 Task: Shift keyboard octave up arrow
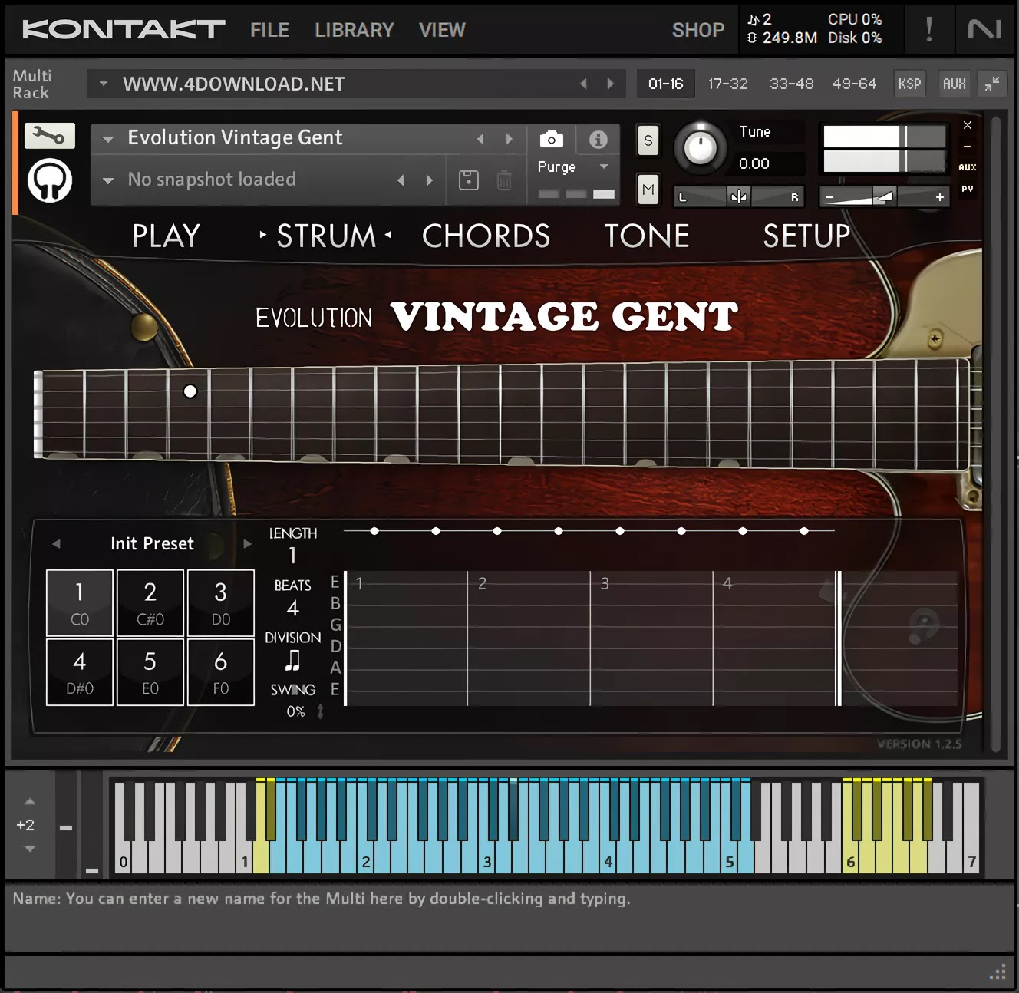click(x=30, y=801)
